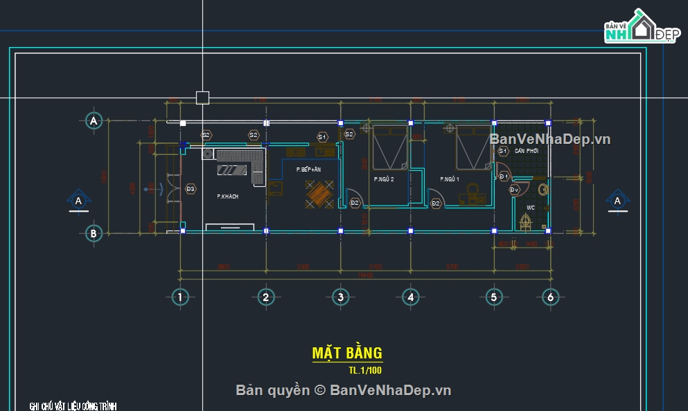Click the P.KHÁCH room label
The height and width of the screenshot is (411, 688).
point(228,197)
